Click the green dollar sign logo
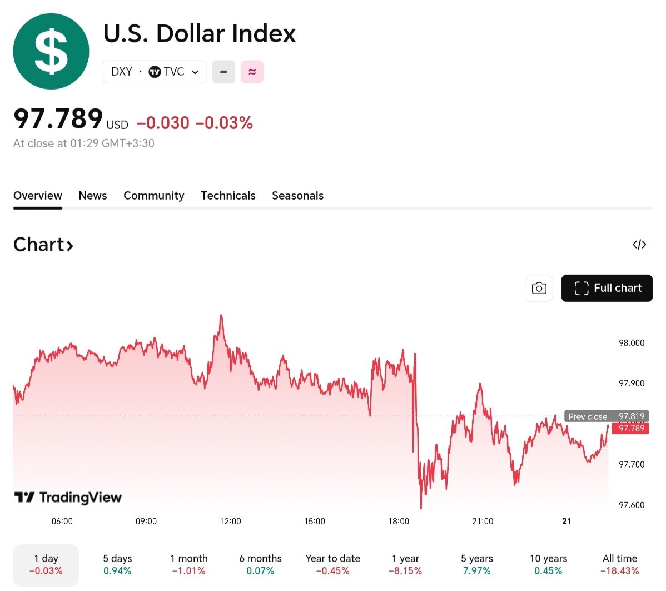 (51, 51)
